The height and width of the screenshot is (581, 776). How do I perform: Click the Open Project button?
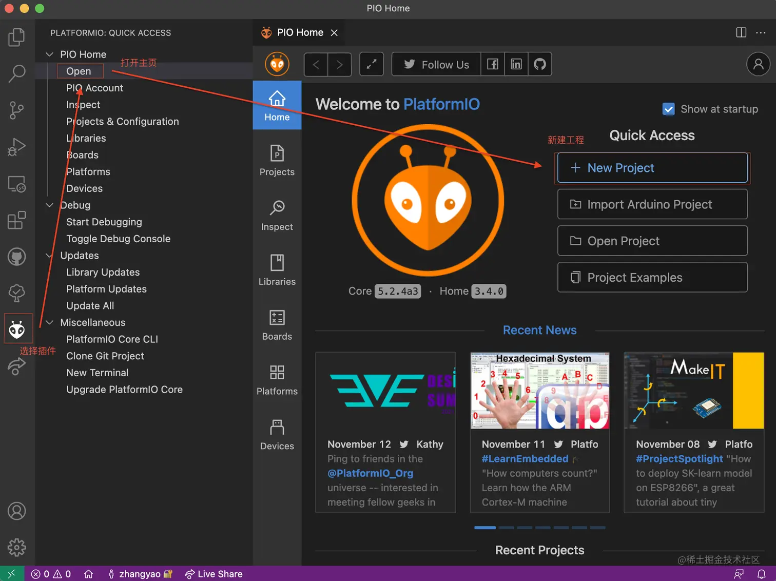pos(652,241)
